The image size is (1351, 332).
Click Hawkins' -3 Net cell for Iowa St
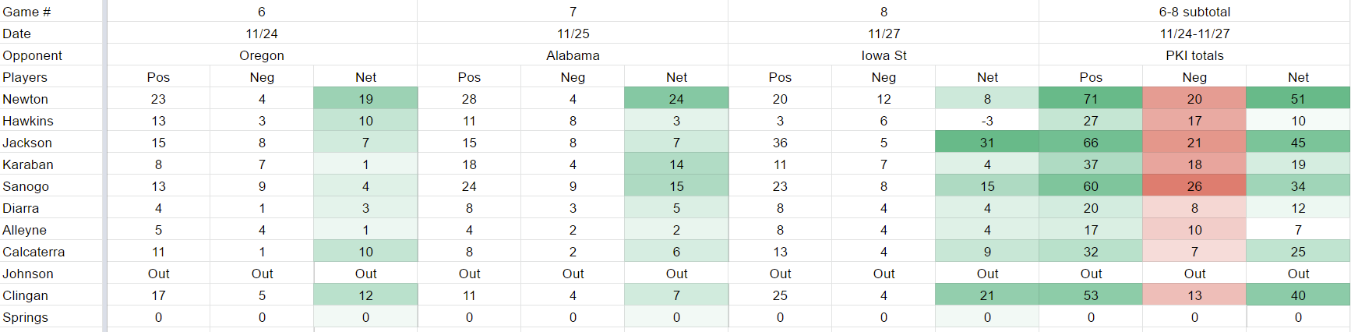(987, 121)
